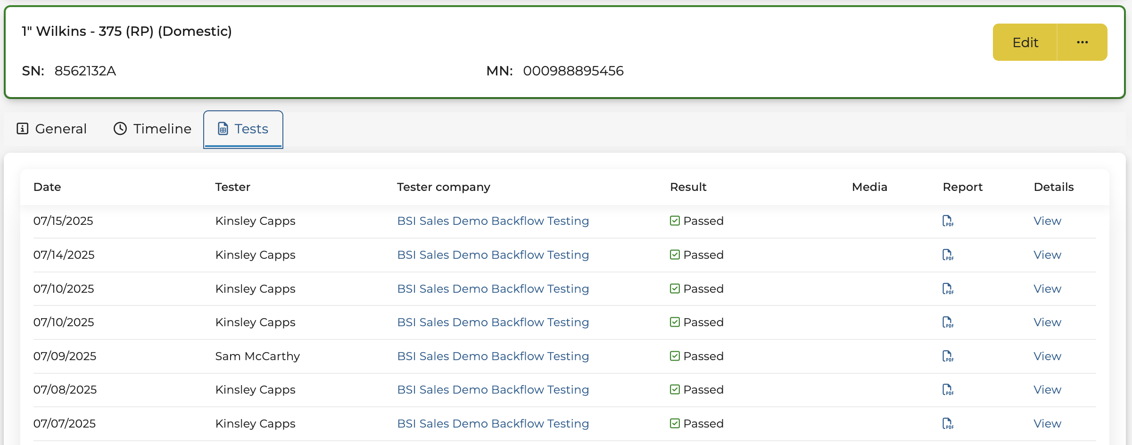Click the Passed check icon for 07/09/2025

coord(675,356)
